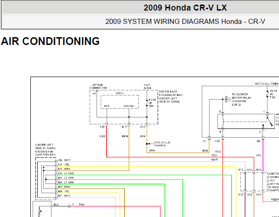
Task: Select the "2009 SYSTEM WIRING DIAGRAMS Honda - CR-V" subtitle
Action: [x=185, y=22]
